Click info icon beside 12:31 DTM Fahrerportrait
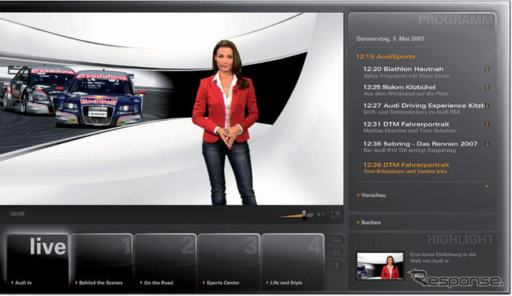Image resolution: width=512 pixels, height=296 pixels. (487, 124)
